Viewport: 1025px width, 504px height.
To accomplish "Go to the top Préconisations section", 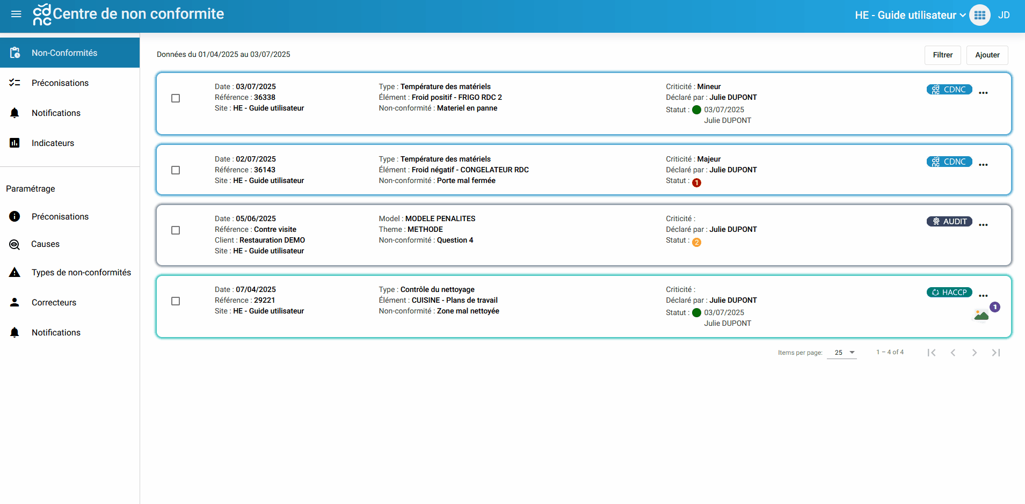I will coord(70,83).
